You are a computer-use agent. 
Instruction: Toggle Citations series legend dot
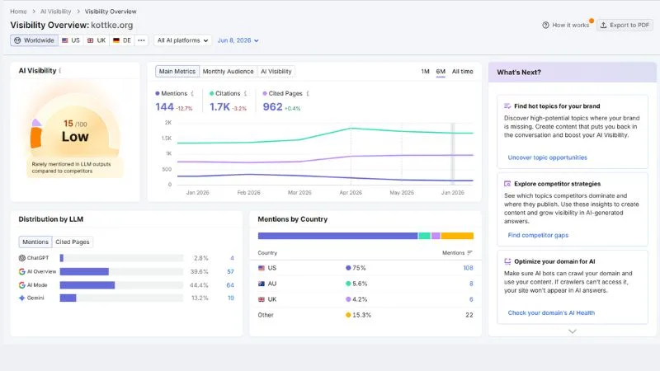212,93
